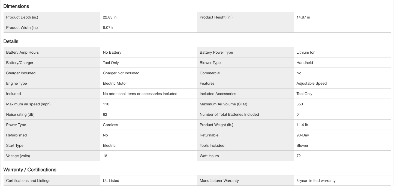The width and height of the screenshot is (394, 186).
Task: Click the Maximum air speed (mph) label
Action: [28, 104]
